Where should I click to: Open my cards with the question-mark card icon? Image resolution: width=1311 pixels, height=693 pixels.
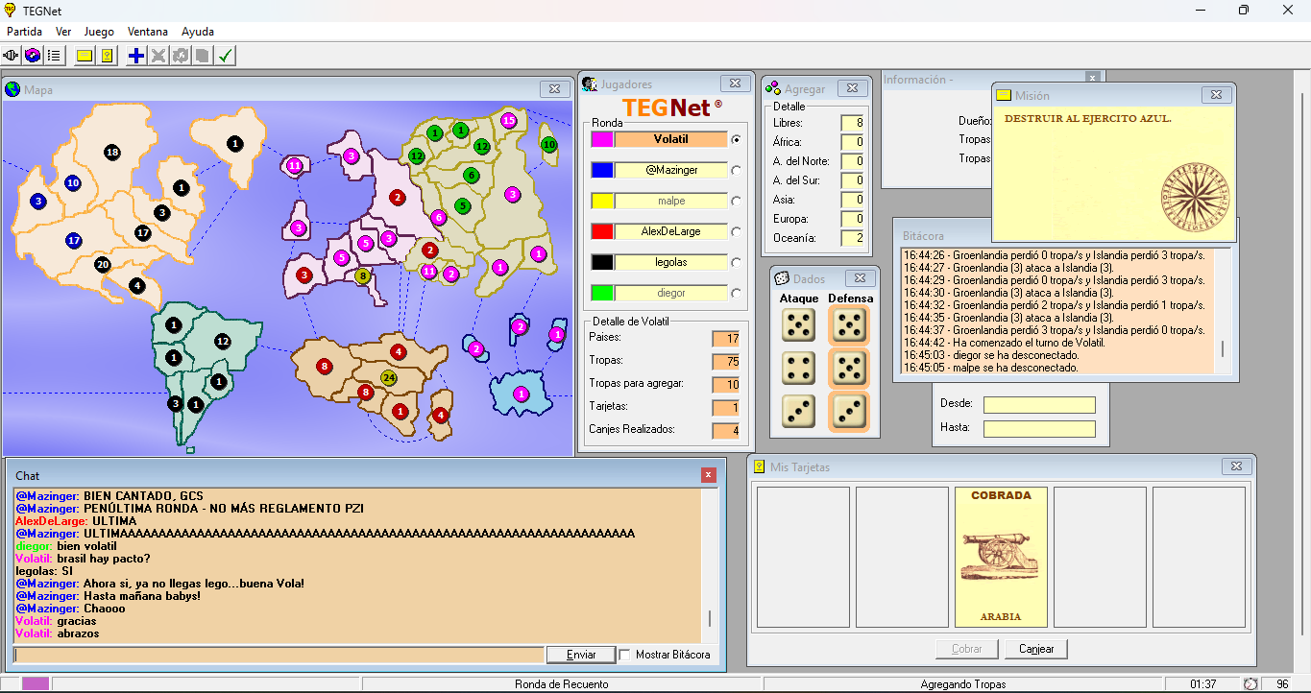point(107,56)
